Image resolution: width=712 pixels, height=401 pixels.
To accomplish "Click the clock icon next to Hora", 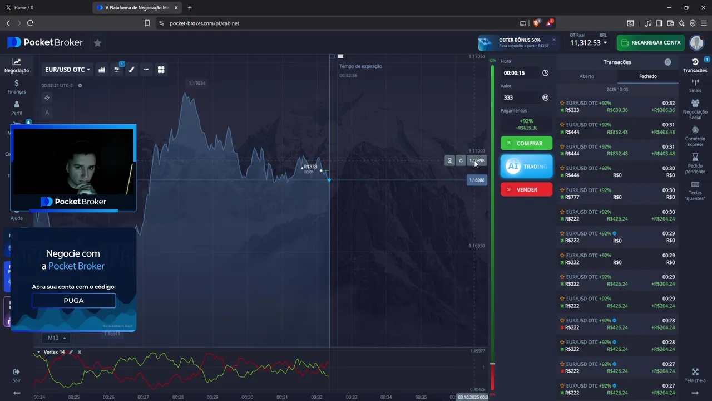I will click(x=545, y=73).
